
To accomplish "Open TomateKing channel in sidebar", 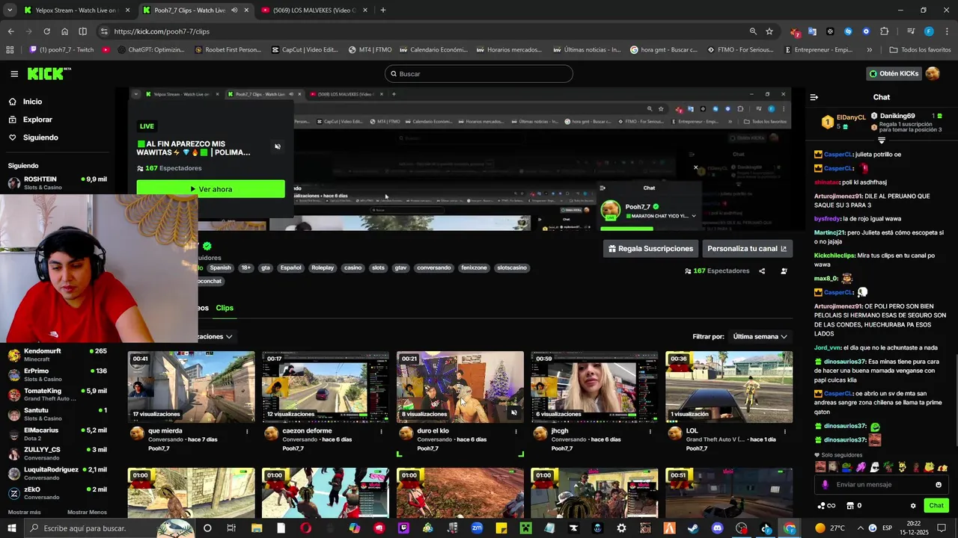I will click(x=57, y=395).
